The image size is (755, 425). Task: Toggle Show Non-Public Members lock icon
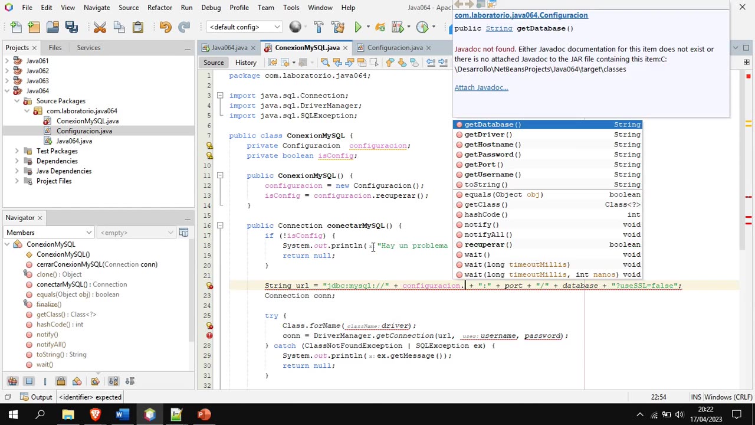point(61,381)
